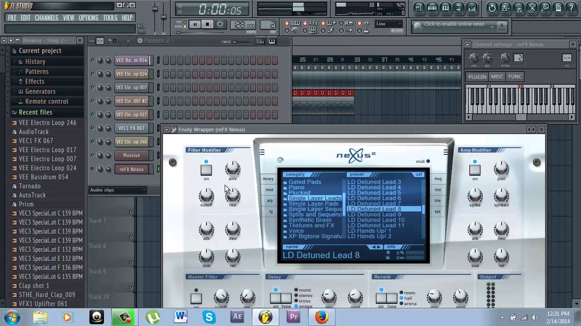Open the FILE menu

[12, 18]
